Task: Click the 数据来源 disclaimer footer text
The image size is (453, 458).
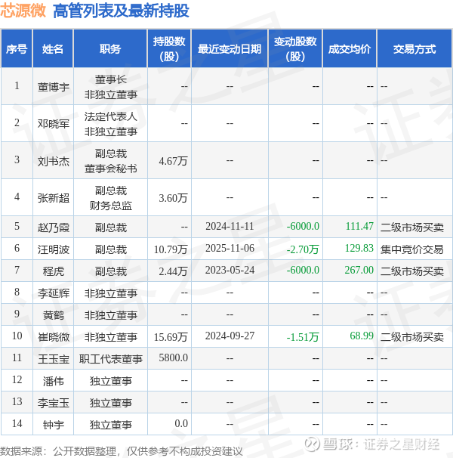Action: click(x=122, y=451)
